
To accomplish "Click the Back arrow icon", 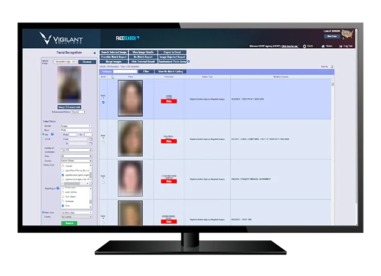I will coord(304,46).
